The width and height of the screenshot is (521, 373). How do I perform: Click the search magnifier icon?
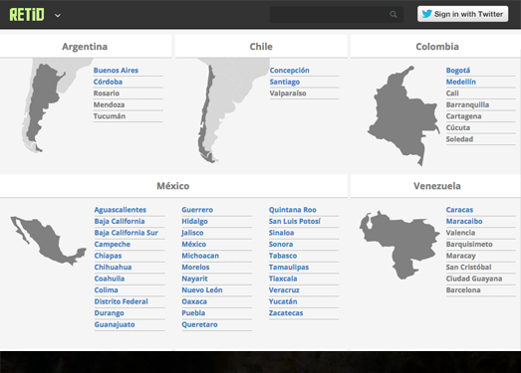(x=393, y=14)
